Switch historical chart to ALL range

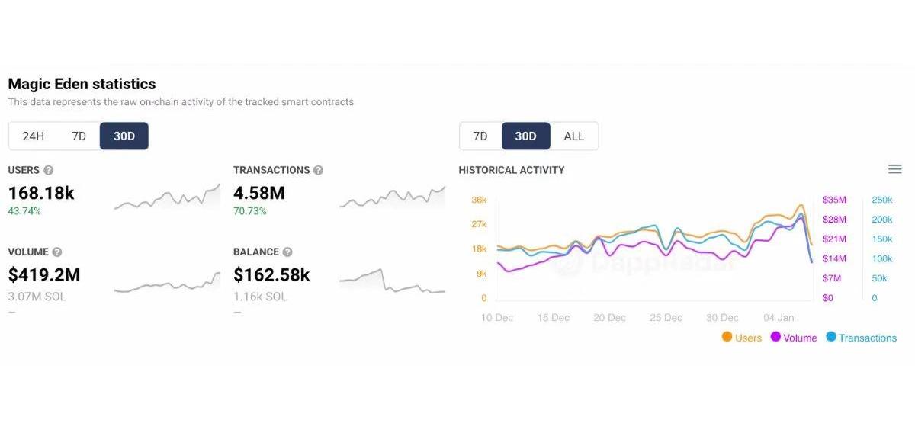click(573, 136)
